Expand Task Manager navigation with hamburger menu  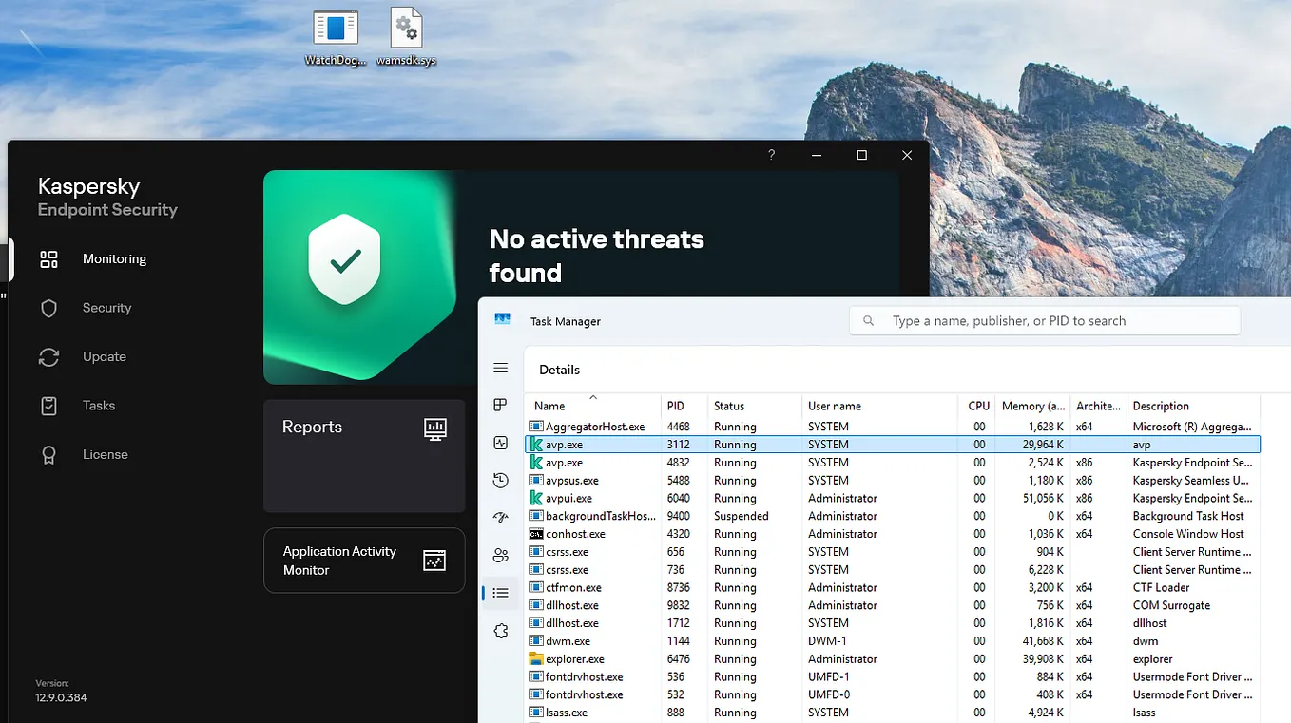click(500, 368)
